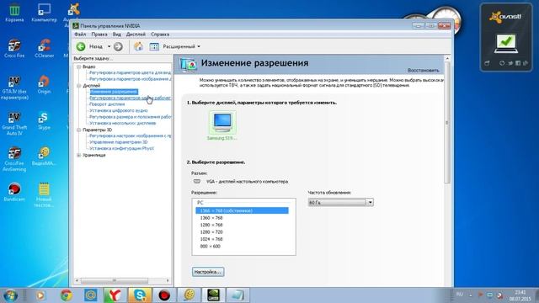Select resolution 800 × 600
Viewport: 539px width, 303px height.
(210, 247)
